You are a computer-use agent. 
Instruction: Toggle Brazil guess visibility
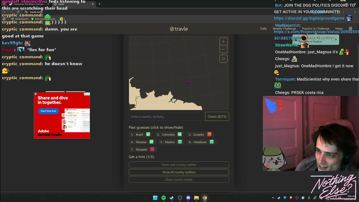point(141,135)
